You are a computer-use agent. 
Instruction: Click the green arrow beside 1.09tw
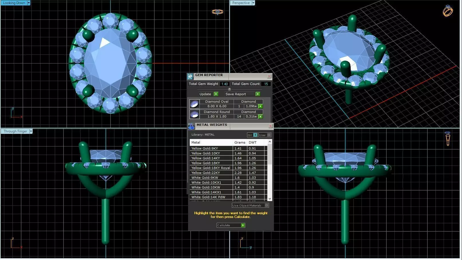[x=260, y=106]
